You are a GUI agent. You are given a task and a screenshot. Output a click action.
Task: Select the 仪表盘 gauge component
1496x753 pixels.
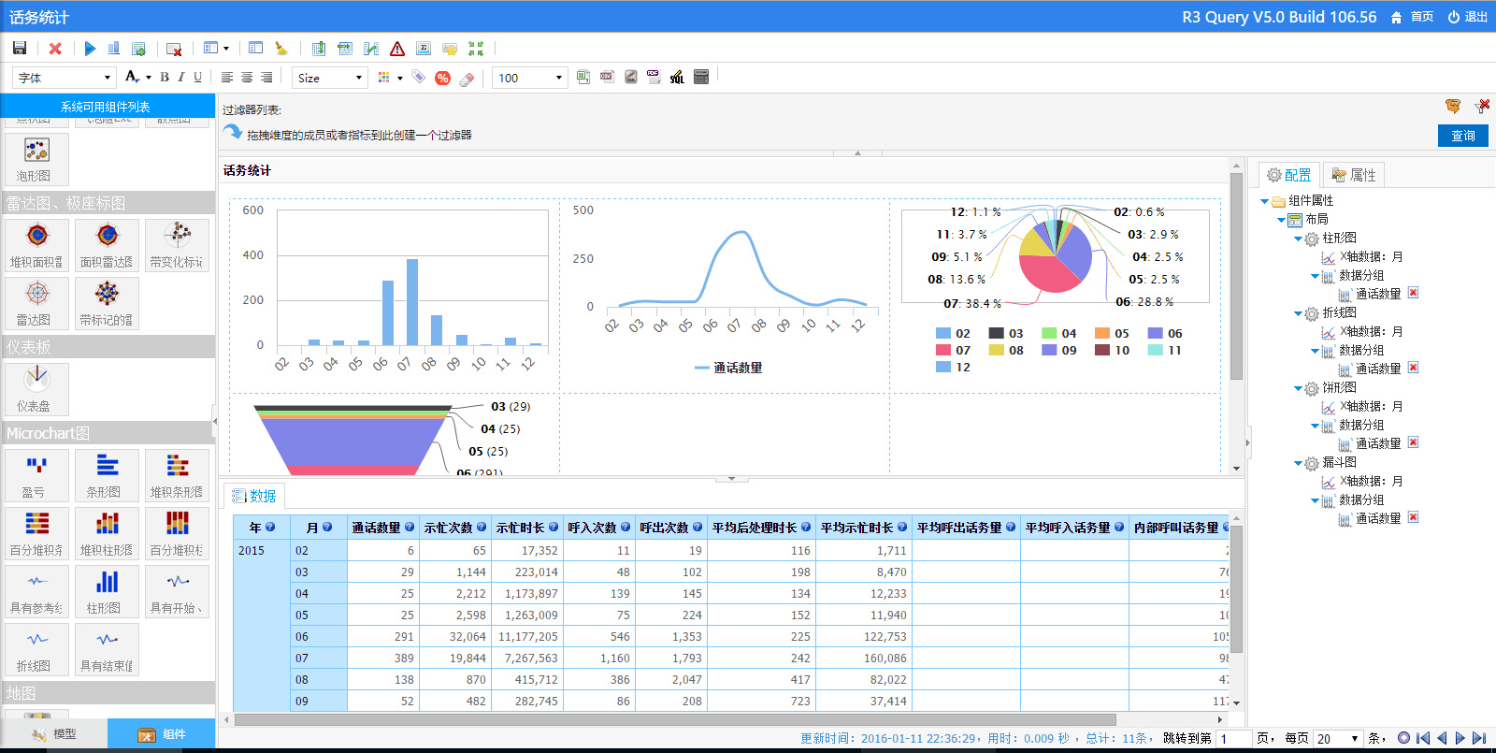coord(36,389)
